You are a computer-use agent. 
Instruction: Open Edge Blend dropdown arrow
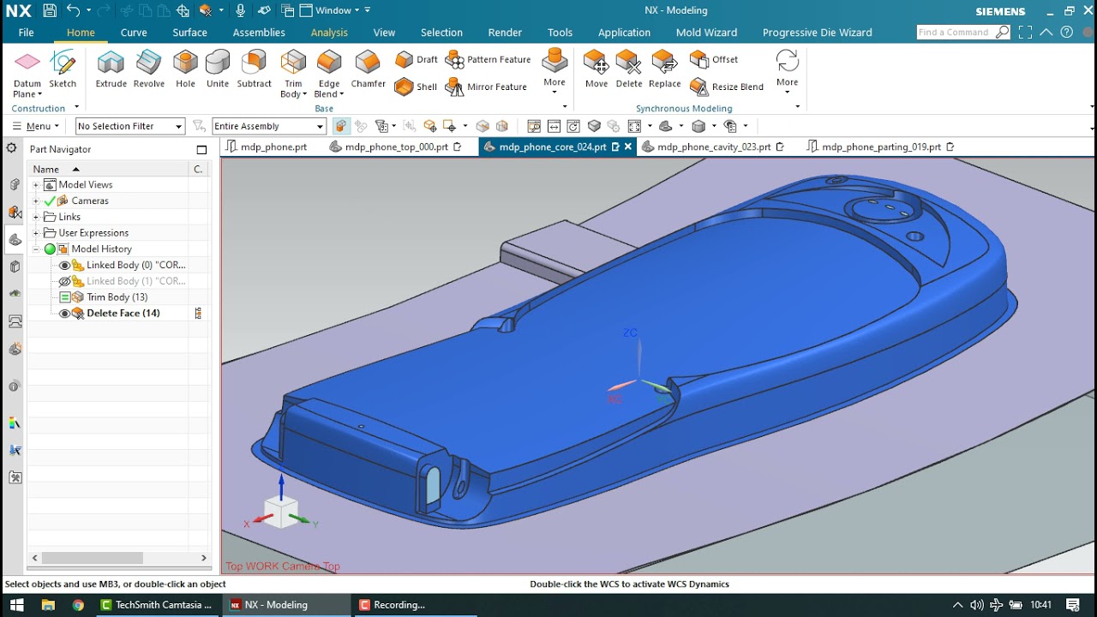pos(342,94)
